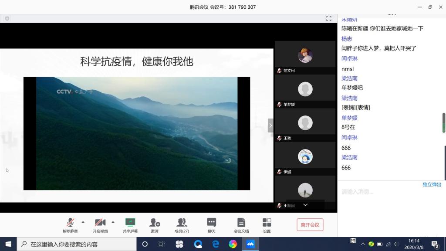The image size is (446, 251).
Task: Open the 设置 settings icon
Action: pos(267,224)
